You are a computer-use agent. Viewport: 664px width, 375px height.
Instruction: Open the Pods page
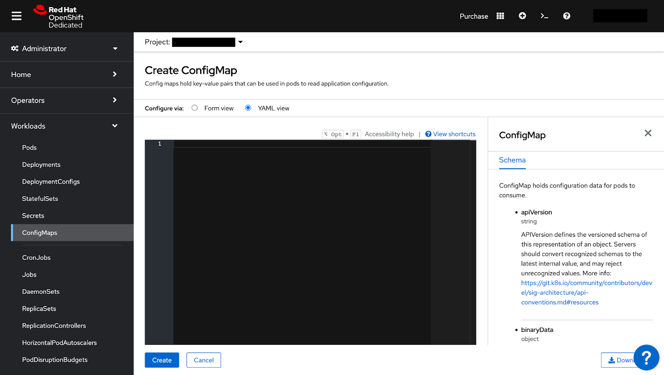29,148
